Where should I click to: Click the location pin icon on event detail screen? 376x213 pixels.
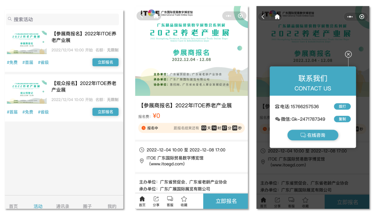click(142, 161)
